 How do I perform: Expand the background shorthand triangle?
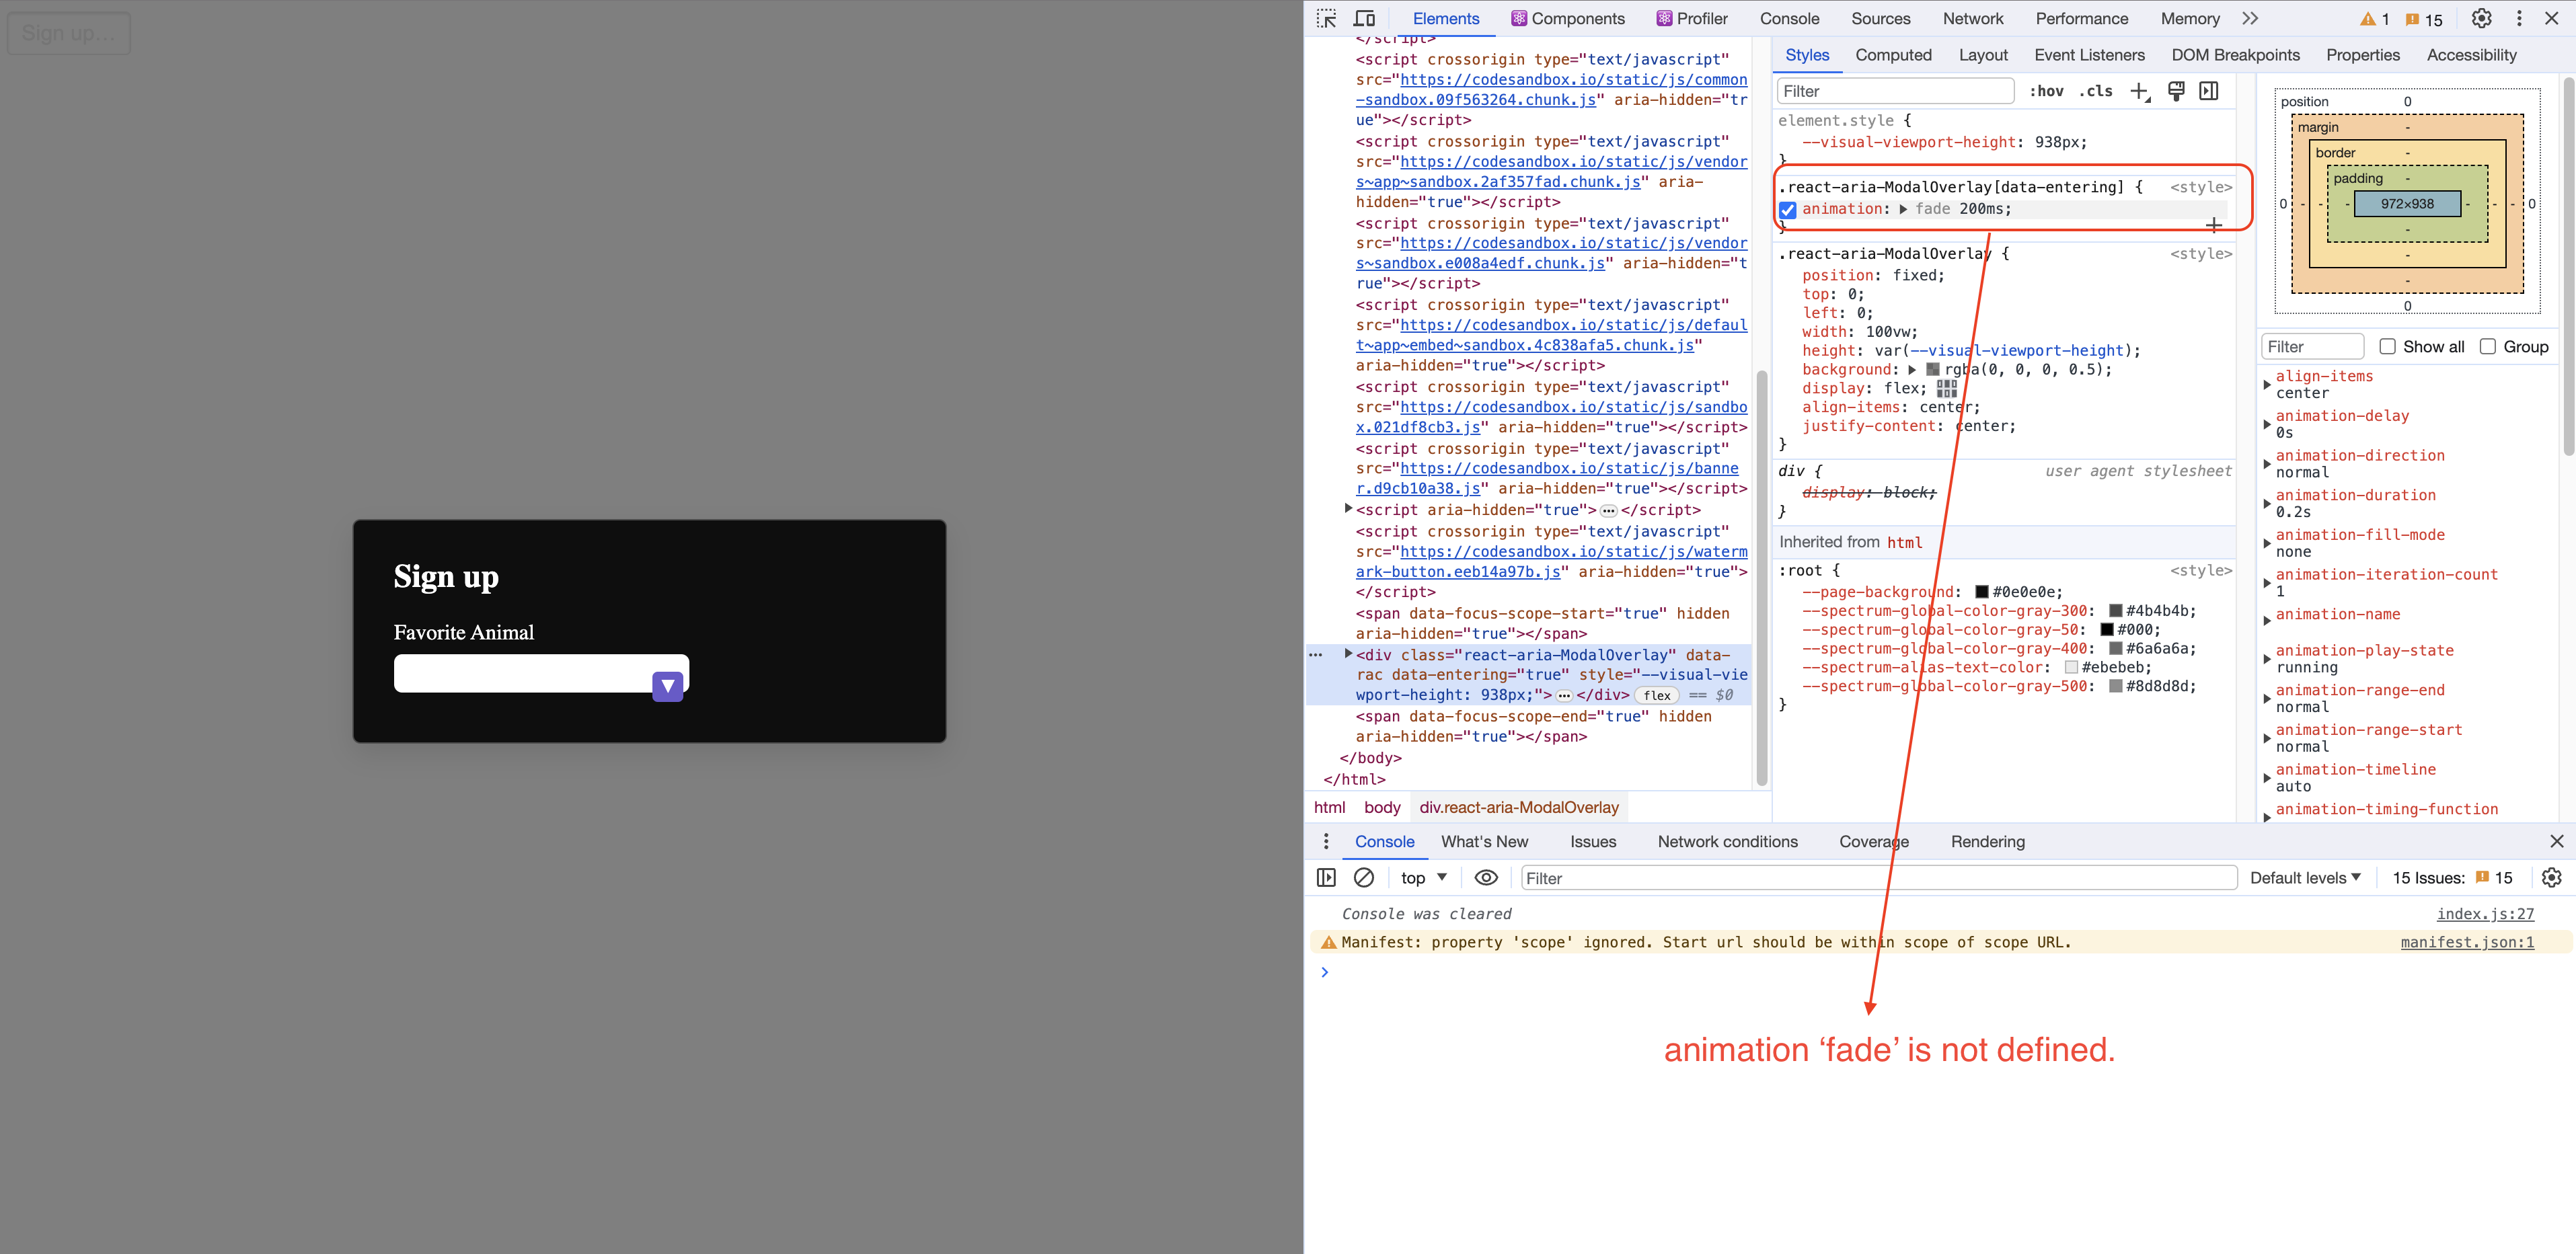pos(1911,370)
